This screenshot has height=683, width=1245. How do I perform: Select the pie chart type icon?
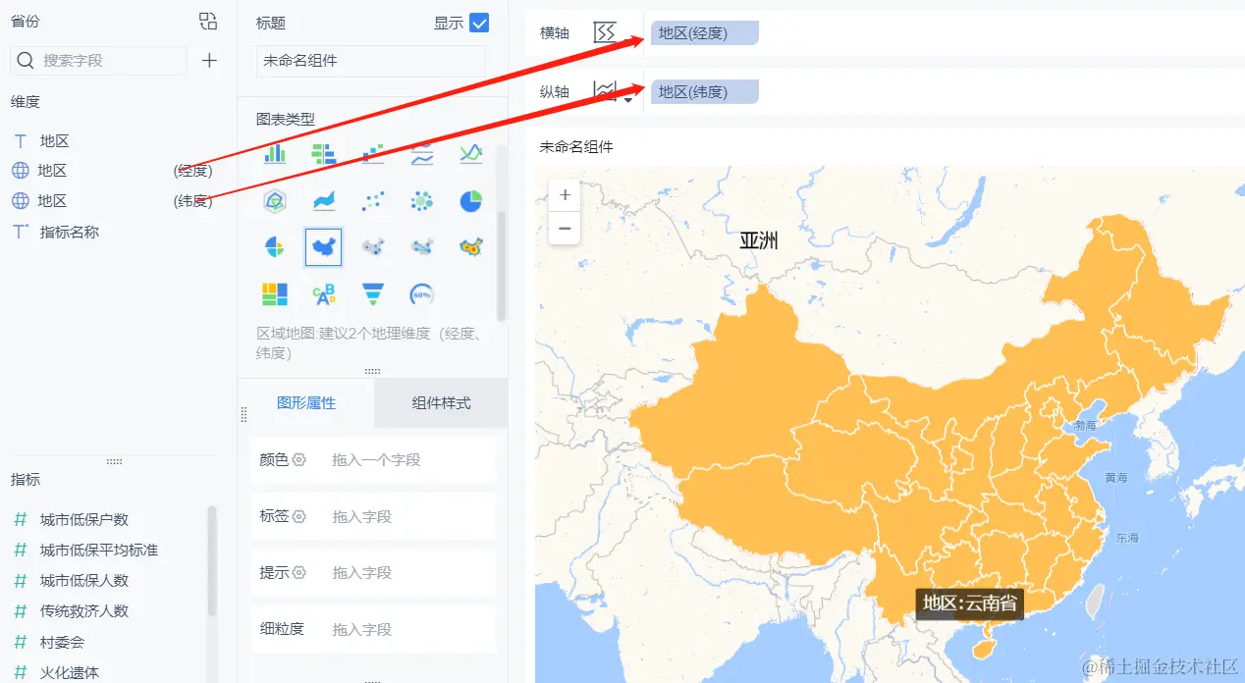(x=470, y=200)
